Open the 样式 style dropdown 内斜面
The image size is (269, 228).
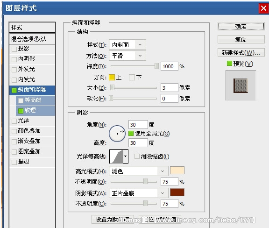pyautogui.click(x=127, y=45)
